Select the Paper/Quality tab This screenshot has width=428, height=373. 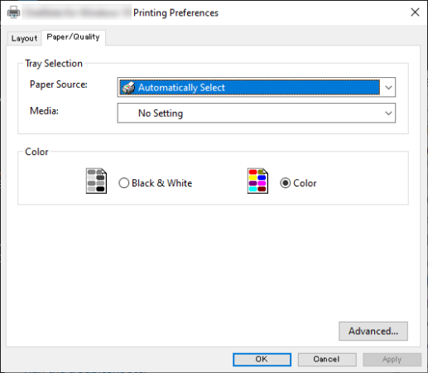point(73,37)
